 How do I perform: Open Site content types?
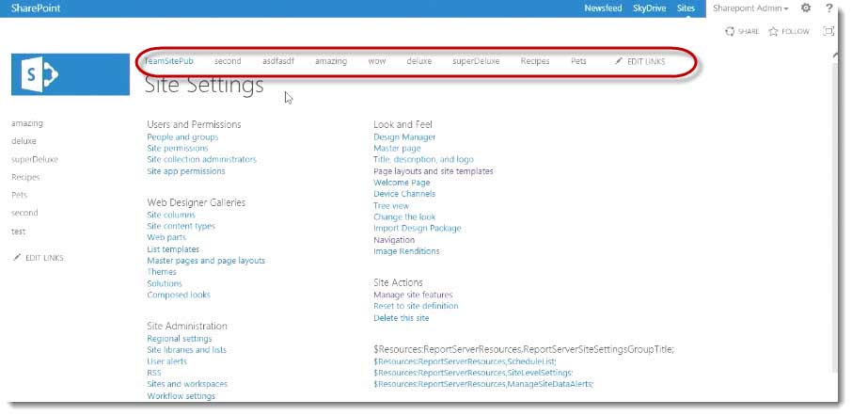point(181,226)
